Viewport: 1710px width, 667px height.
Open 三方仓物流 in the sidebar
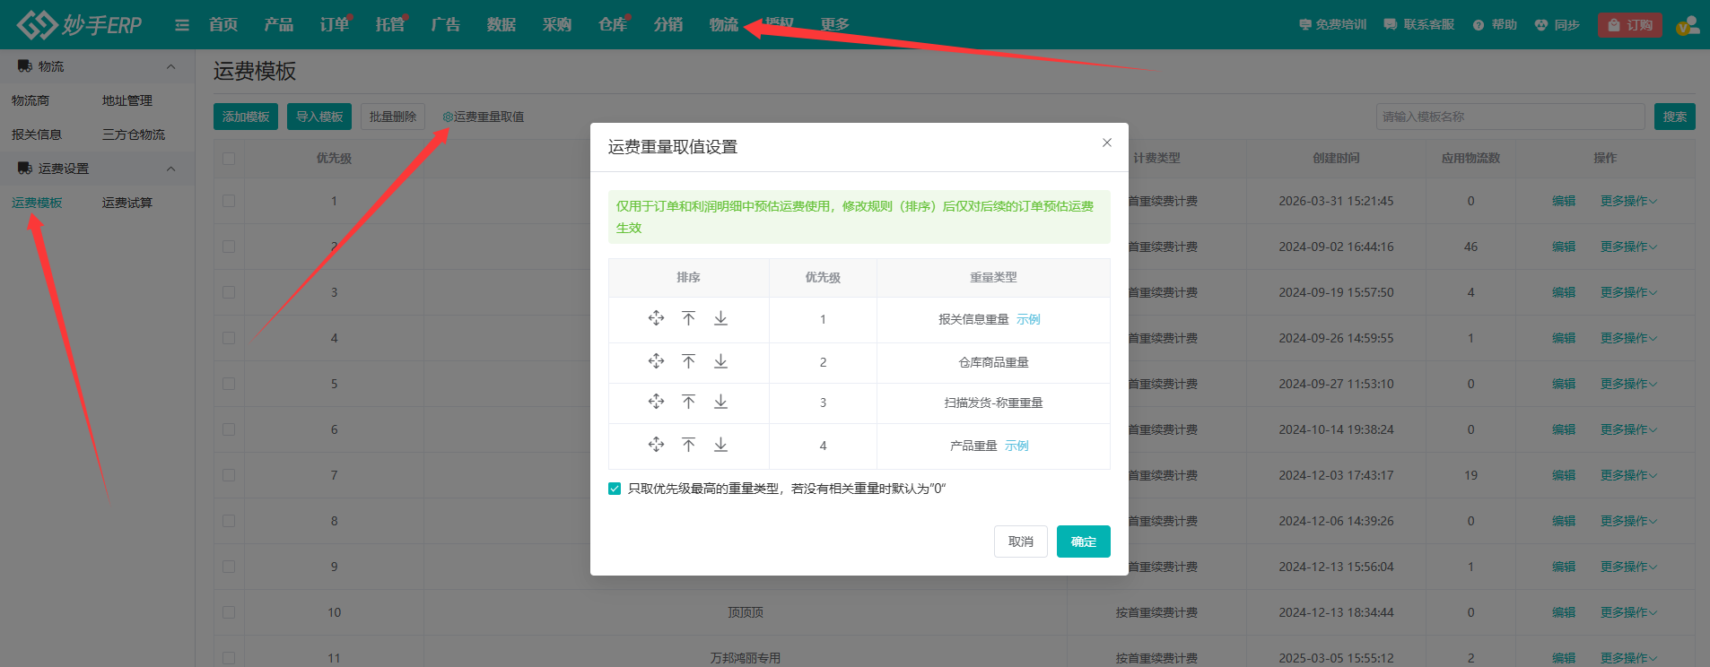134,134
